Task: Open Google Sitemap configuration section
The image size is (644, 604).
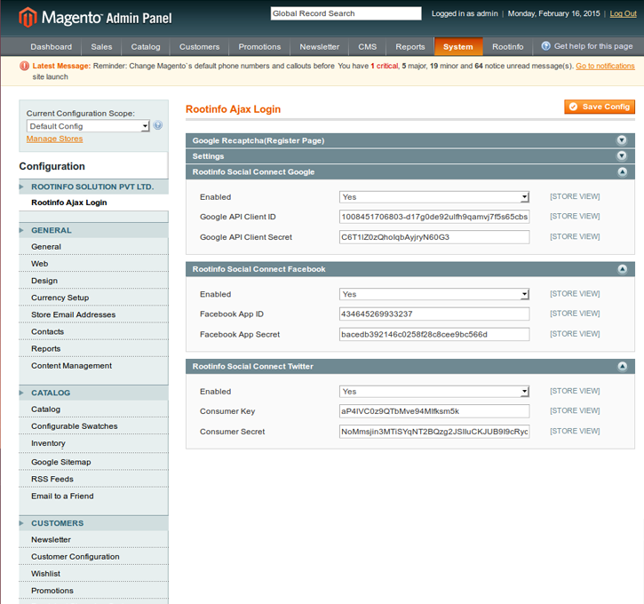Action: (x=93, y=462)
